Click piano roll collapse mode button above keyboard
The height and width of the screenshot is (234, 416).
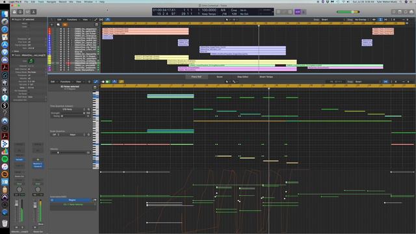click(95, 87)
